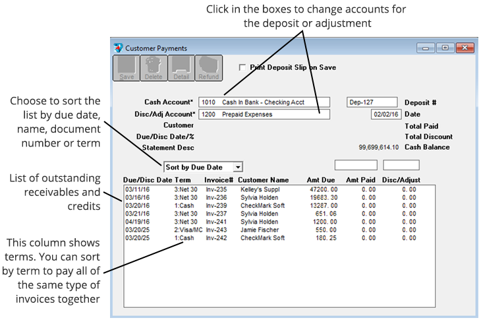The image size is (481, 320).
Task: Click the empty box above Amt Paid column
Action: point(356,165)
